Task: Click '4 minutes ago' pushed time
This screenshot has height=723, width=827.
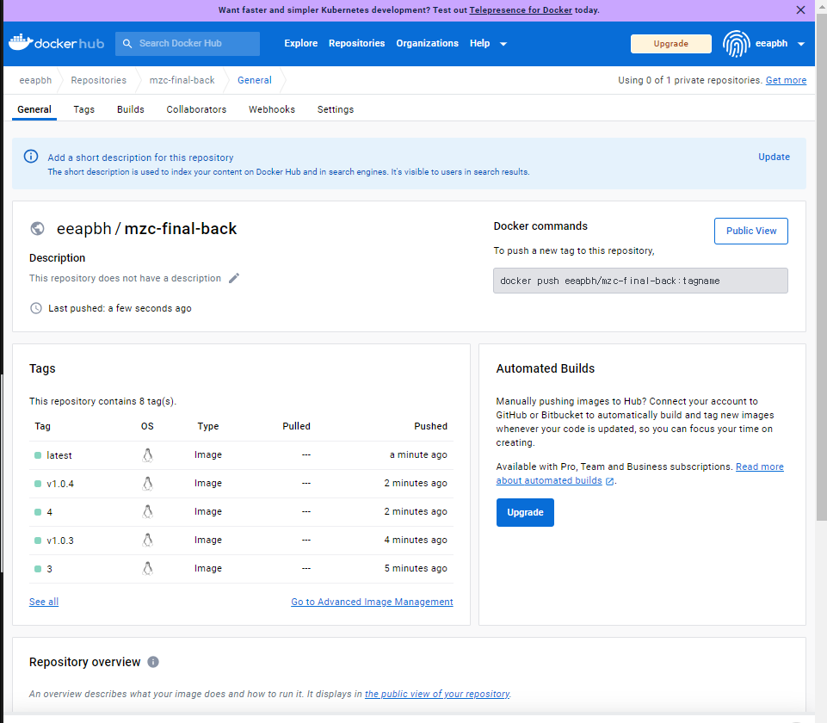Action: (416, 540)
